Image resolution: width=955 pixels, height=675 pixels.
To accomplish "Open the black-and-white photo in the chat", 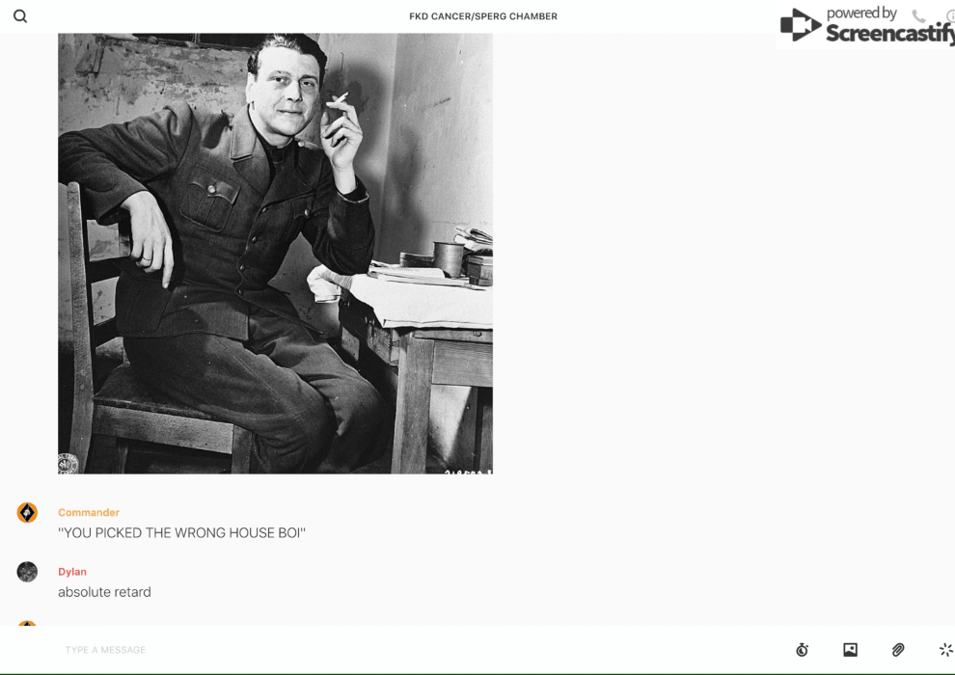I will pos(275,254).
